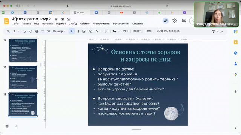
Task: Print the presentation
Action: [37, 31]
